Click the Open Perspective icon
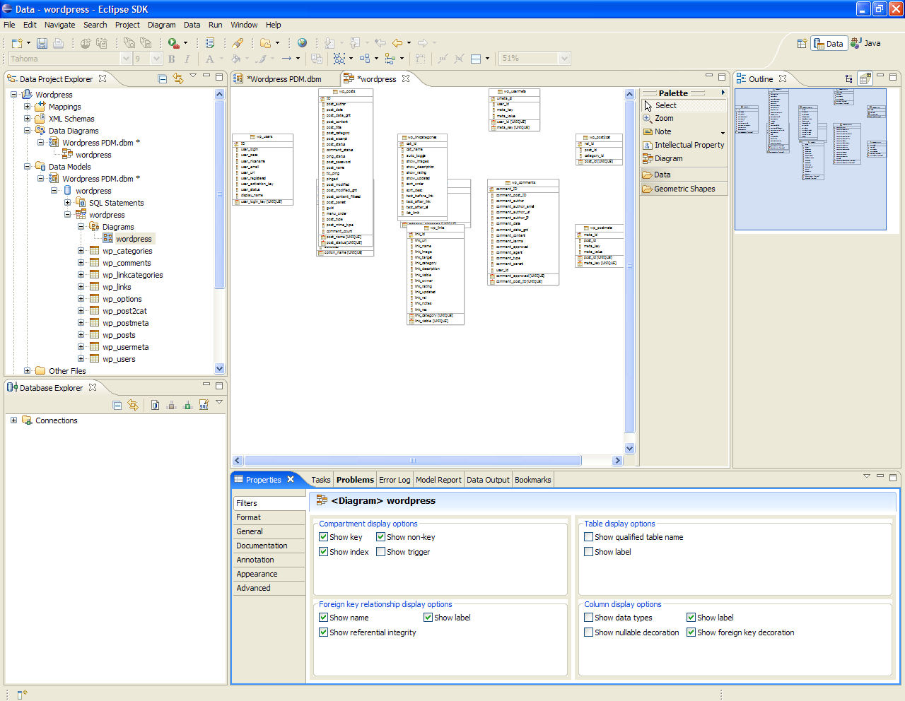Screen dimensions: 905x701 click(x=802, y=43)
